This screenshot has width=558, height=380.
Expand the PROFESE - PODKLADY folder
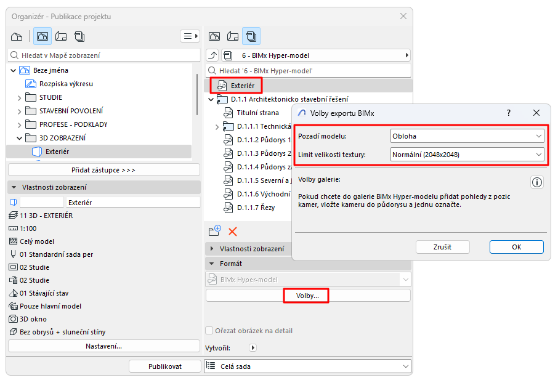[x=19, y=124]
